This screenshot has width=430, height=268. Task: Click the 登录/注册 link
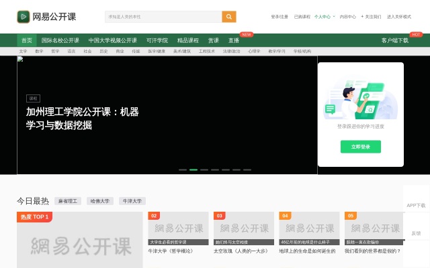(x=279, y=17)
